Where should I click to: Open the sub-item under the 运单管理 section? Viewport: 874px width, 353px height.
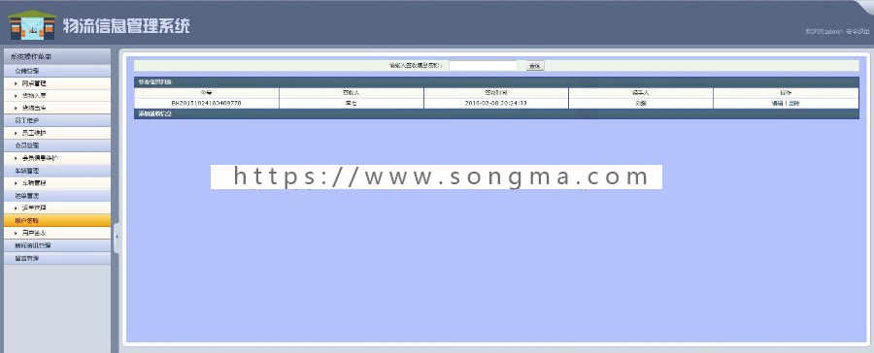click(x=57, y=208)
